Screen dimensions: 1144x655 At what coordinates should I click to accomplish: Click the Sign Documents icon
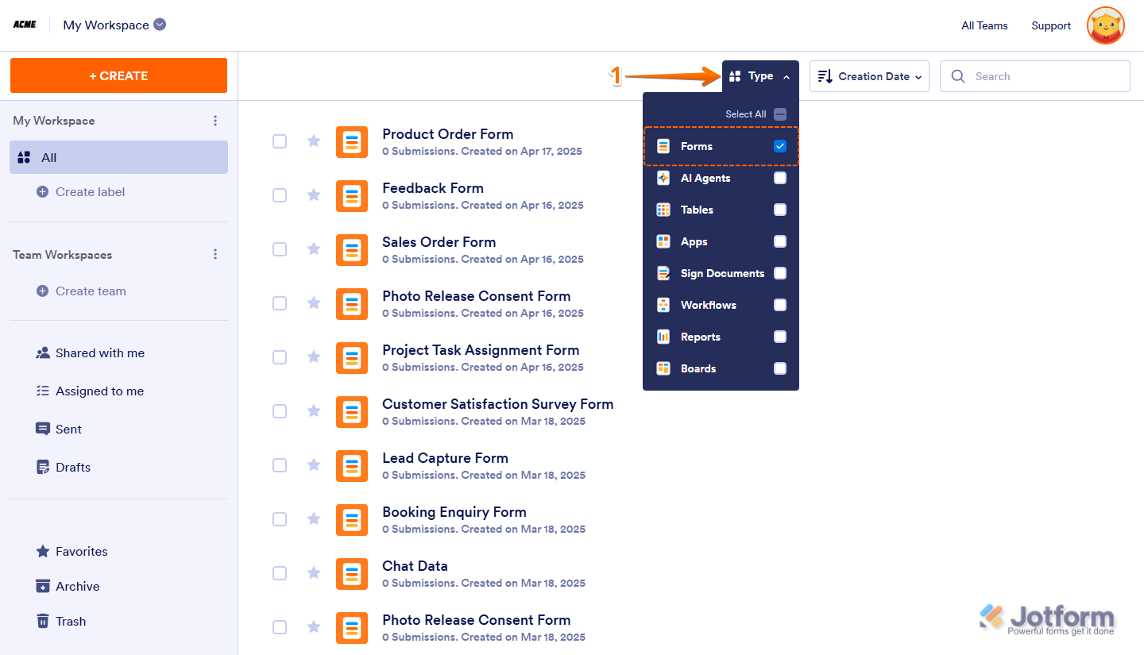pyautogui.click(x=663, y=273)
